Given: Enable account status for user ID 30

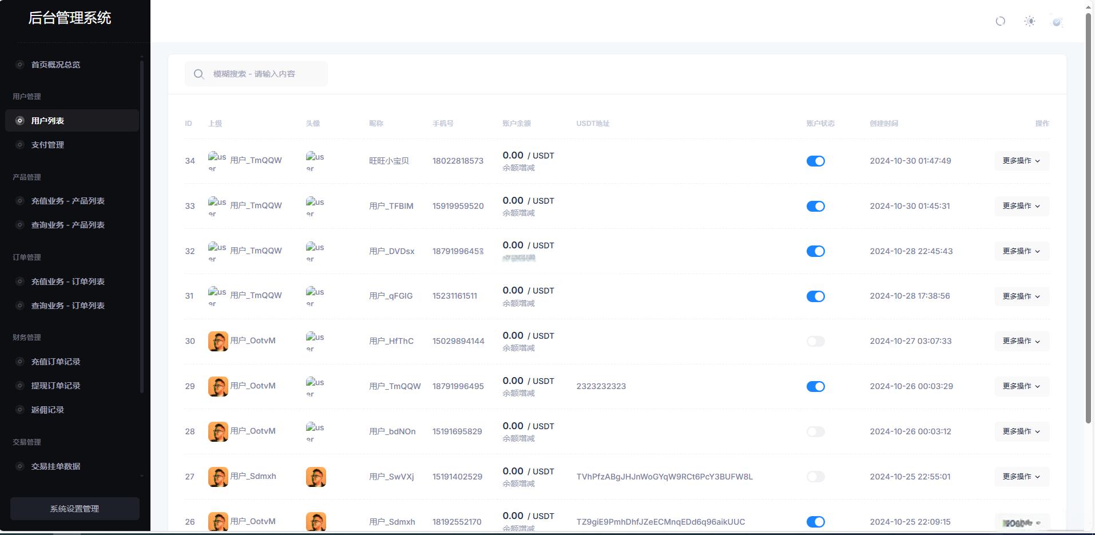Looking at the screenshot, I should click(815, 341).
